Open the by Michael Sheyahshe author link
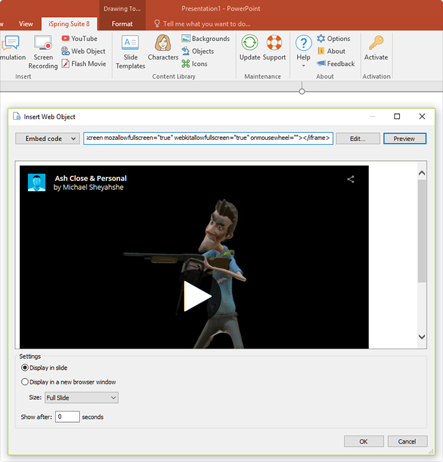443x462 pixels. pos(89,187)
